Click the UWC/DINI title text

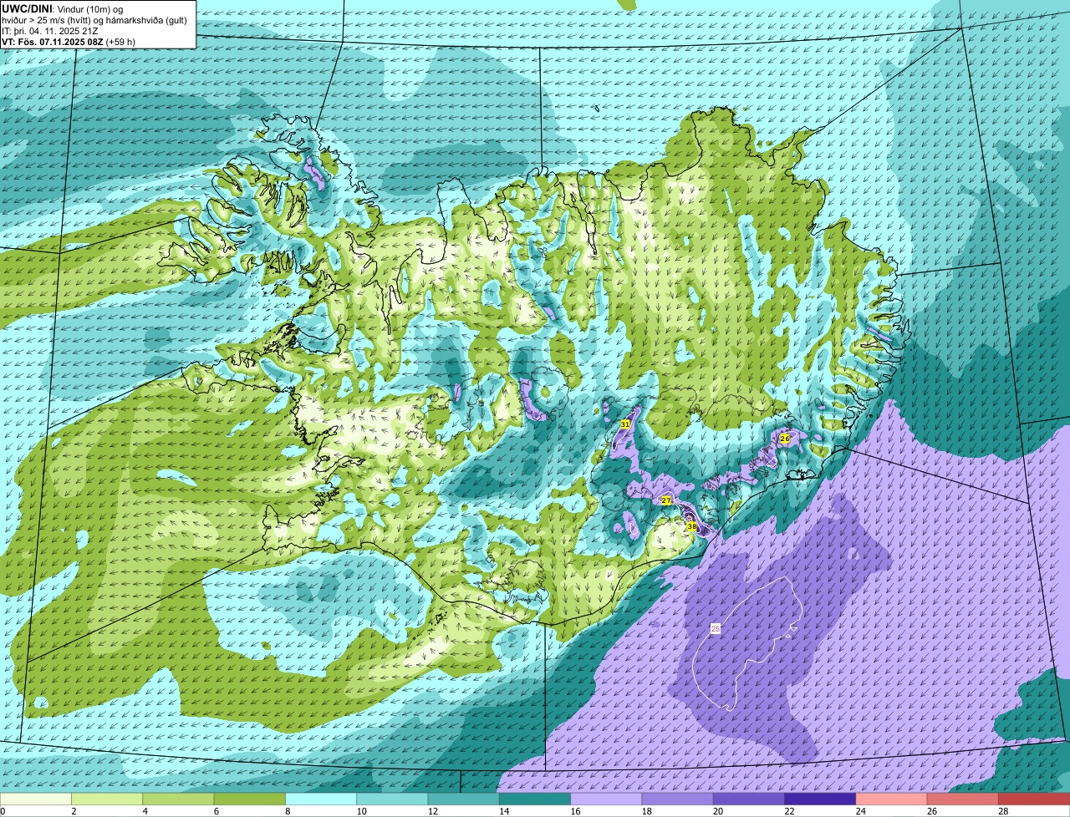[27, 8]
